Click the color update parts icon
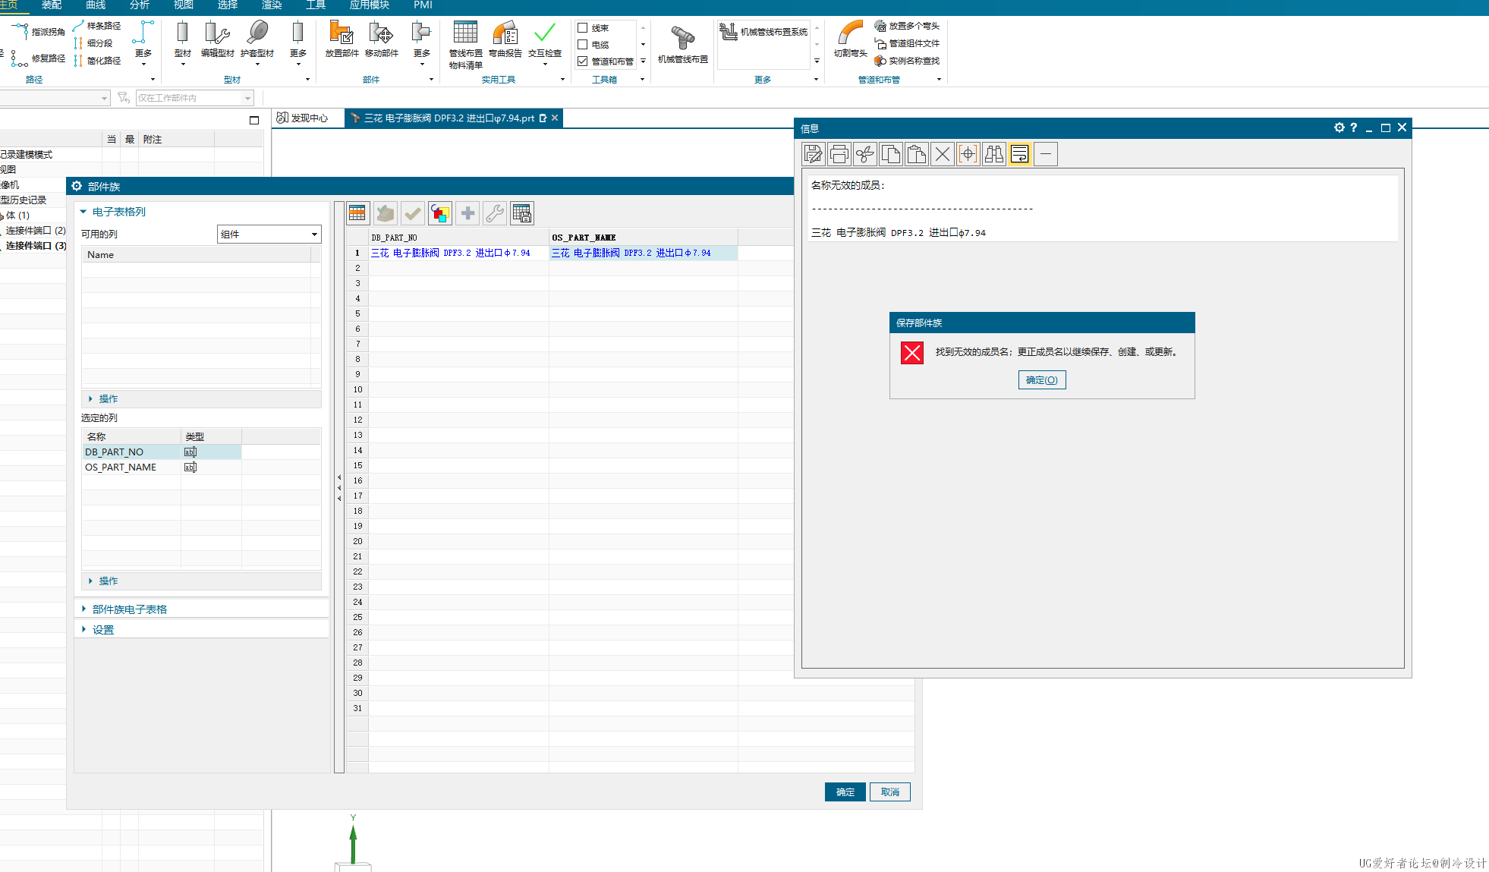 click(440, 213)
